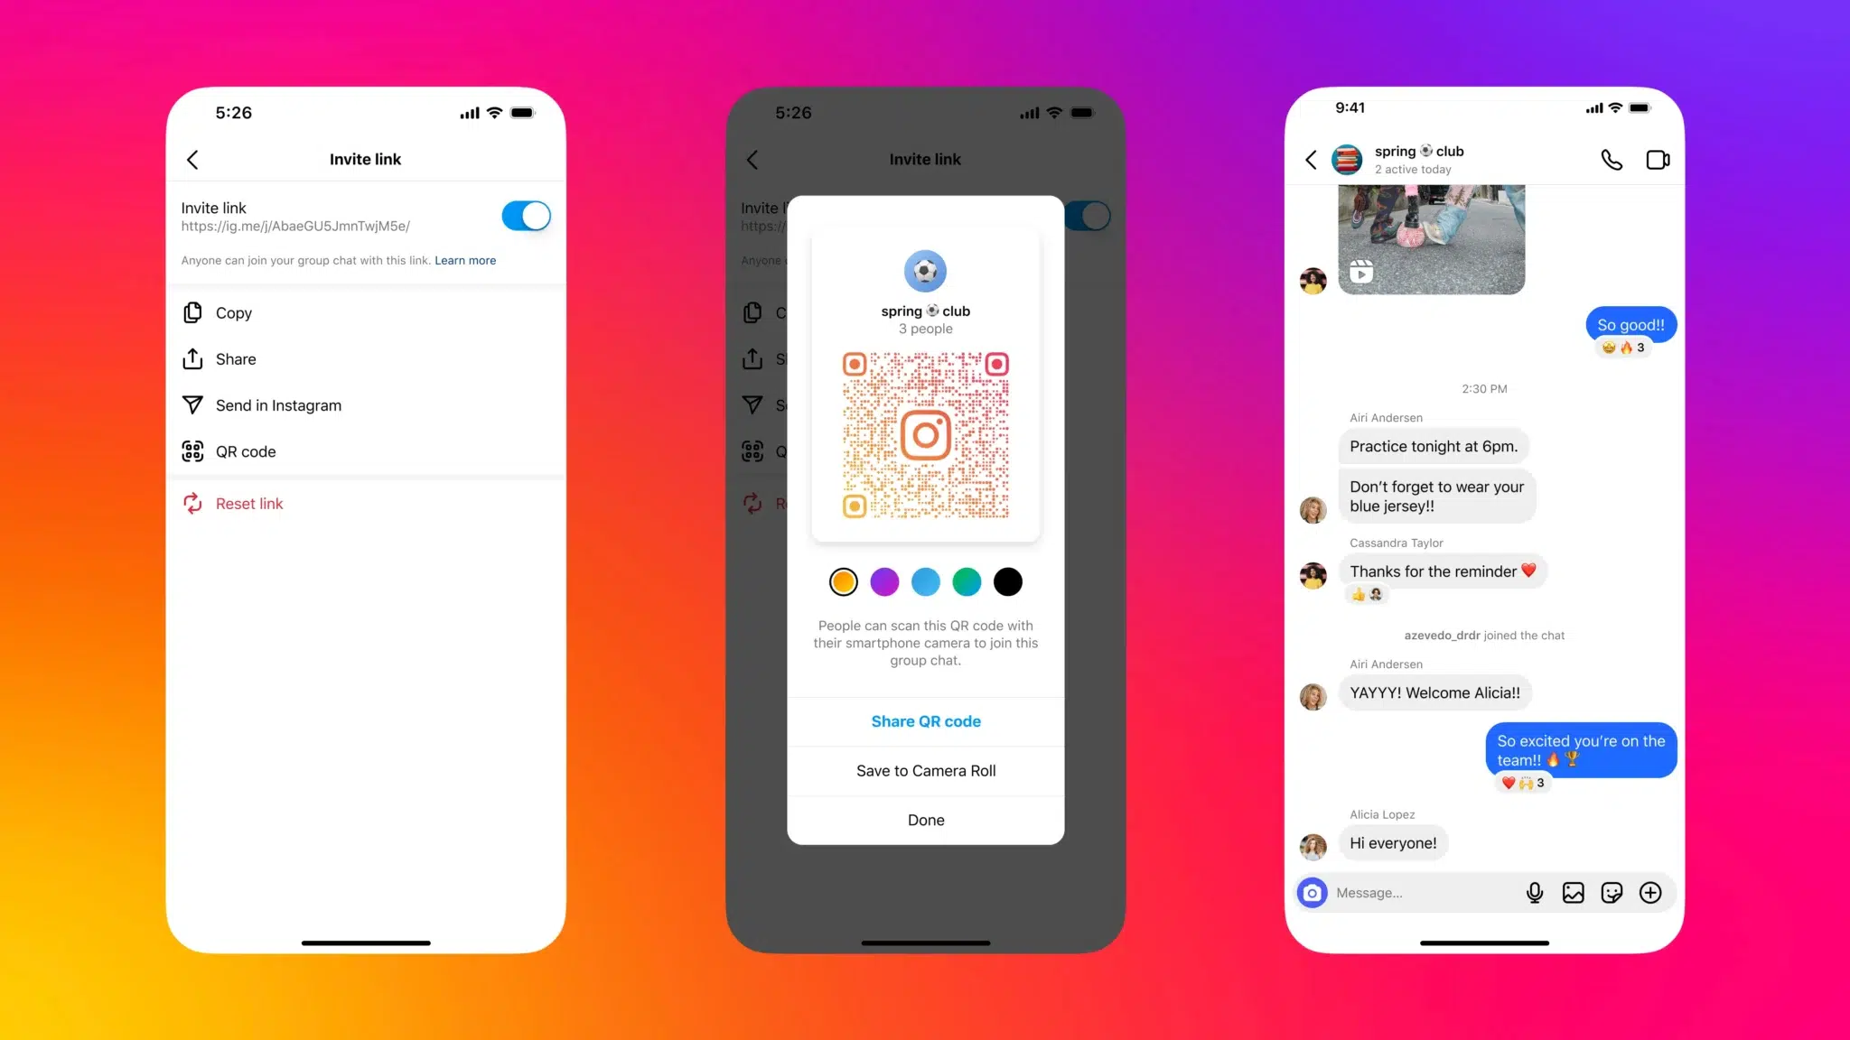The image size is (1850, 1040).
Task: Click Done to close QR modal
Action: 925,819
